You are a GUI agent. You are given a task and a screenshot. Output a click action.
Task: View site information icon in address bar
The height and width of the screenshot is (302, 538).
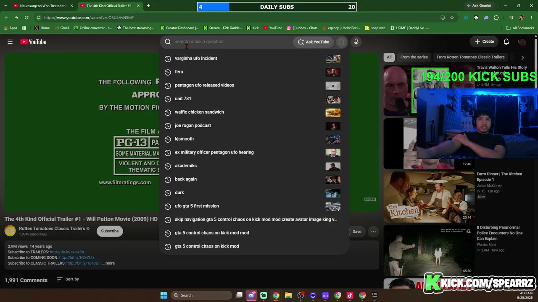click(39, 18)
